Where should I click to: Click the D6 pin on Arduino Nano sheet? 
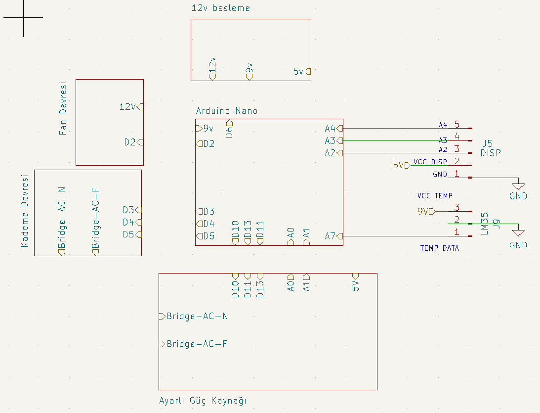coord(229,129)
